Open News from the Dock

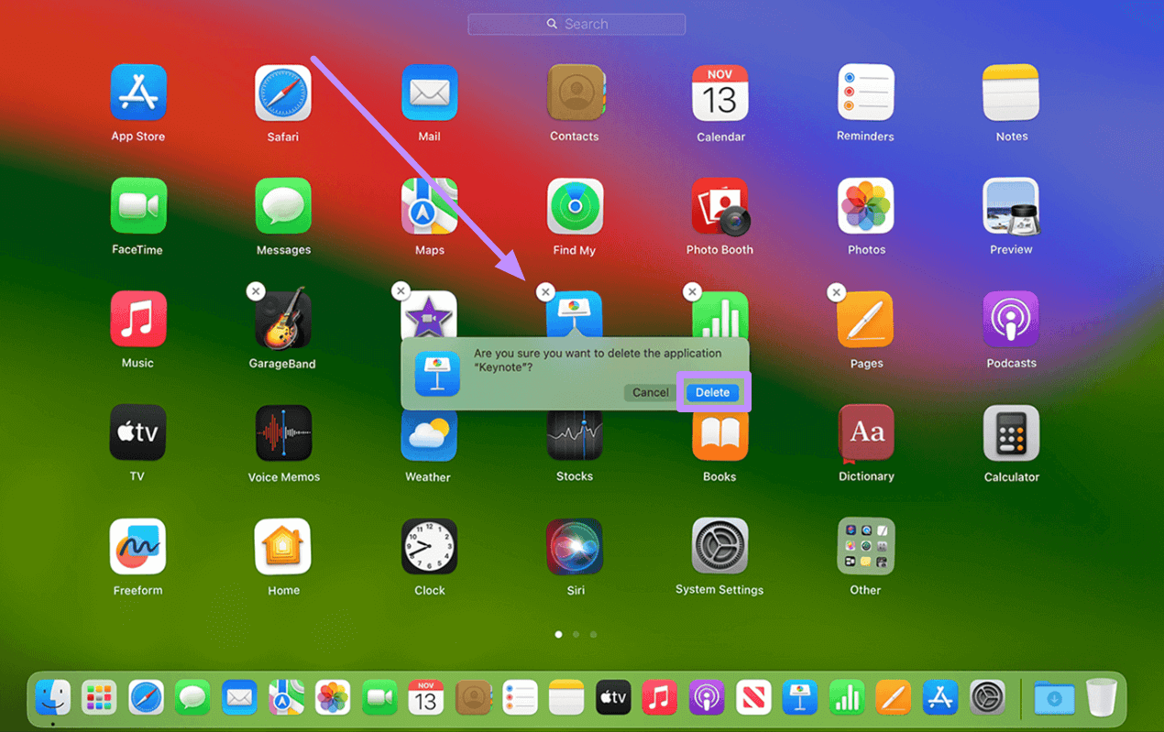click(x=753, y=698)
